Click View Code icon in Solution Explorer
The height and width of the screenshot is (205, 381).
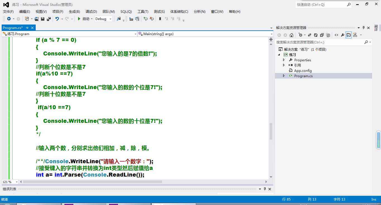(x=336, y=35)
